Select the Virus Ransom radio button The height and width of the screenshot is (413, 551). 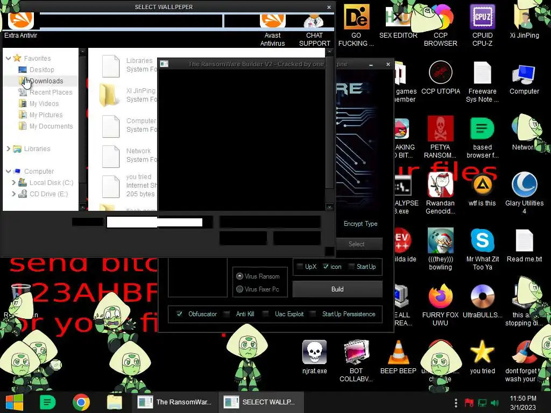point(239,276)
